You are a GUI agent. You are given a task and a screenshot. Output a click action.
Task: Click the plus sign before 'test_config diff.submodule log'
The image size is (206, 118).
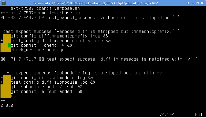[x=2, y=82]
